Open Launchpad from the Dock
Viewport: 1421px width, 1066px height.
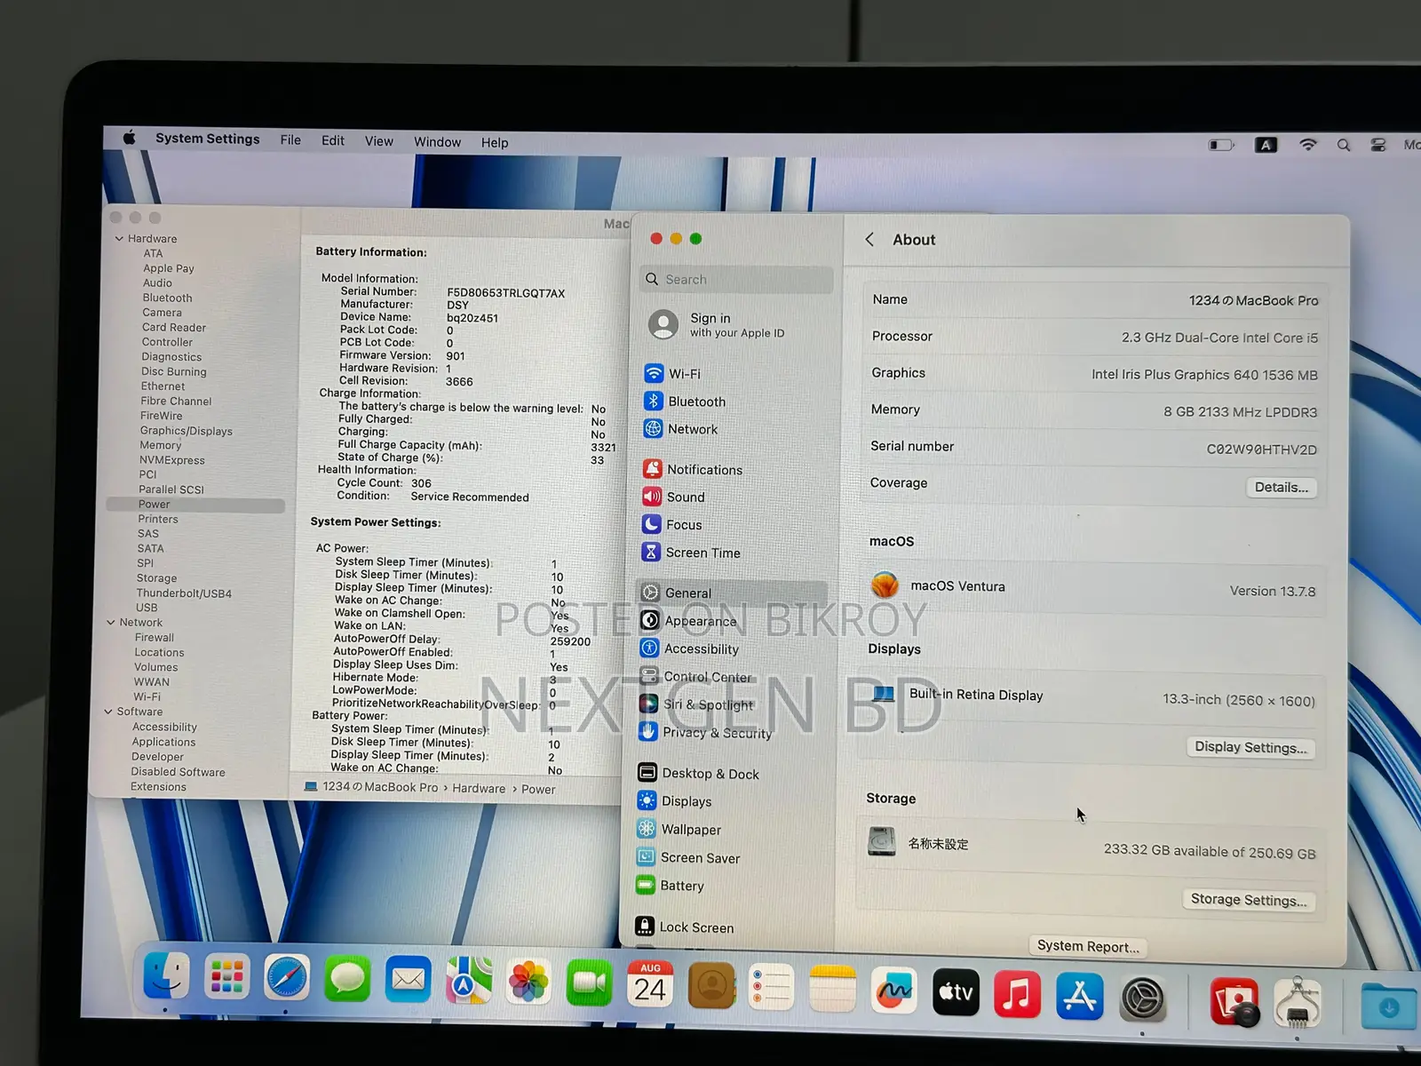coord(226,978)
